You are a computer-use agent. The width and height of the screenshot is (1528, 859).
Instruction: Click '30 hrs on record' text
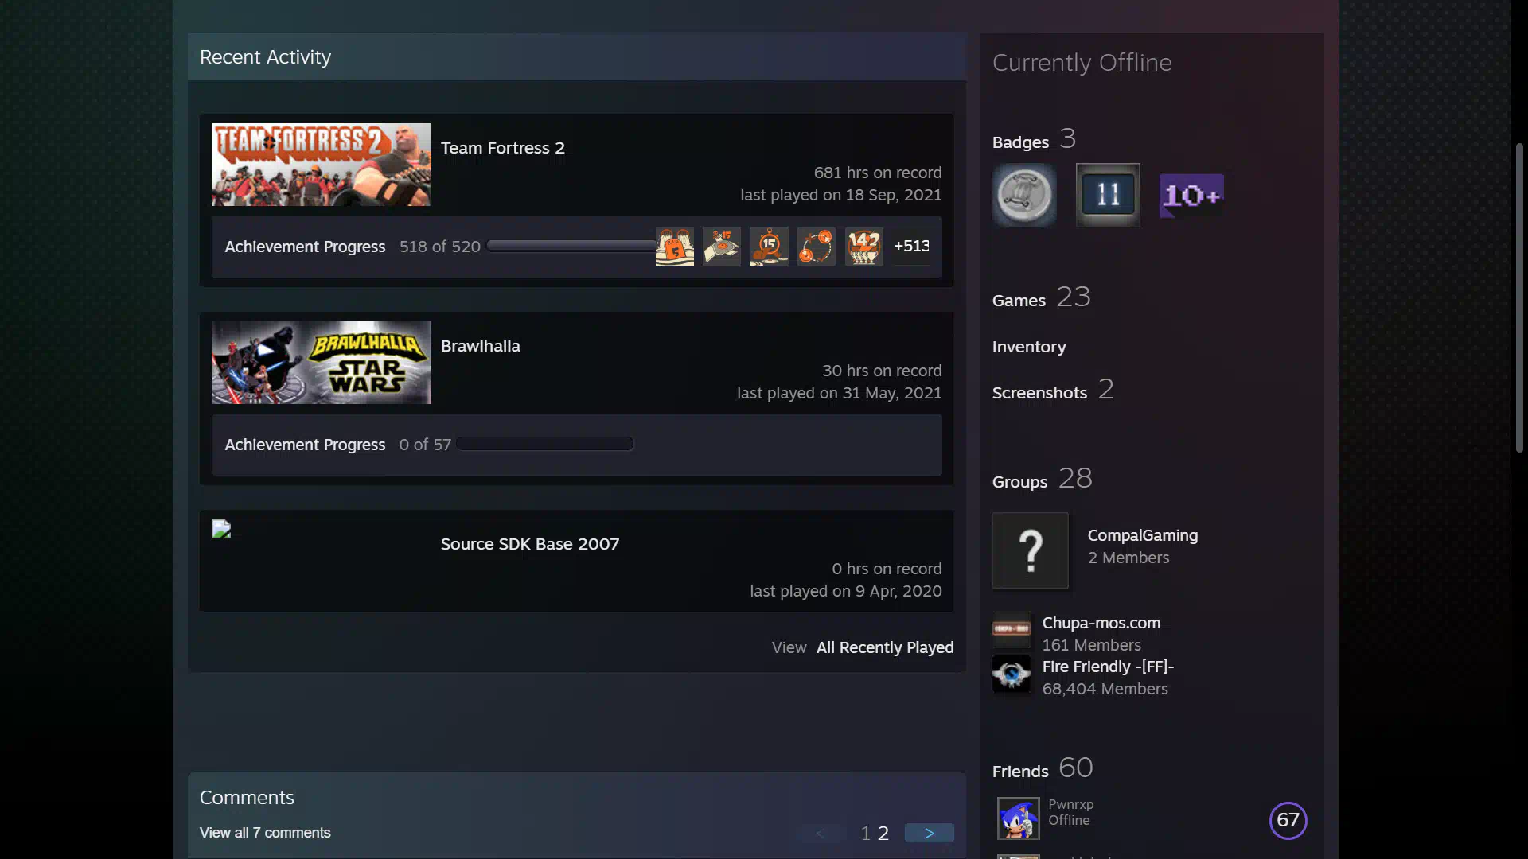(882, 371)
